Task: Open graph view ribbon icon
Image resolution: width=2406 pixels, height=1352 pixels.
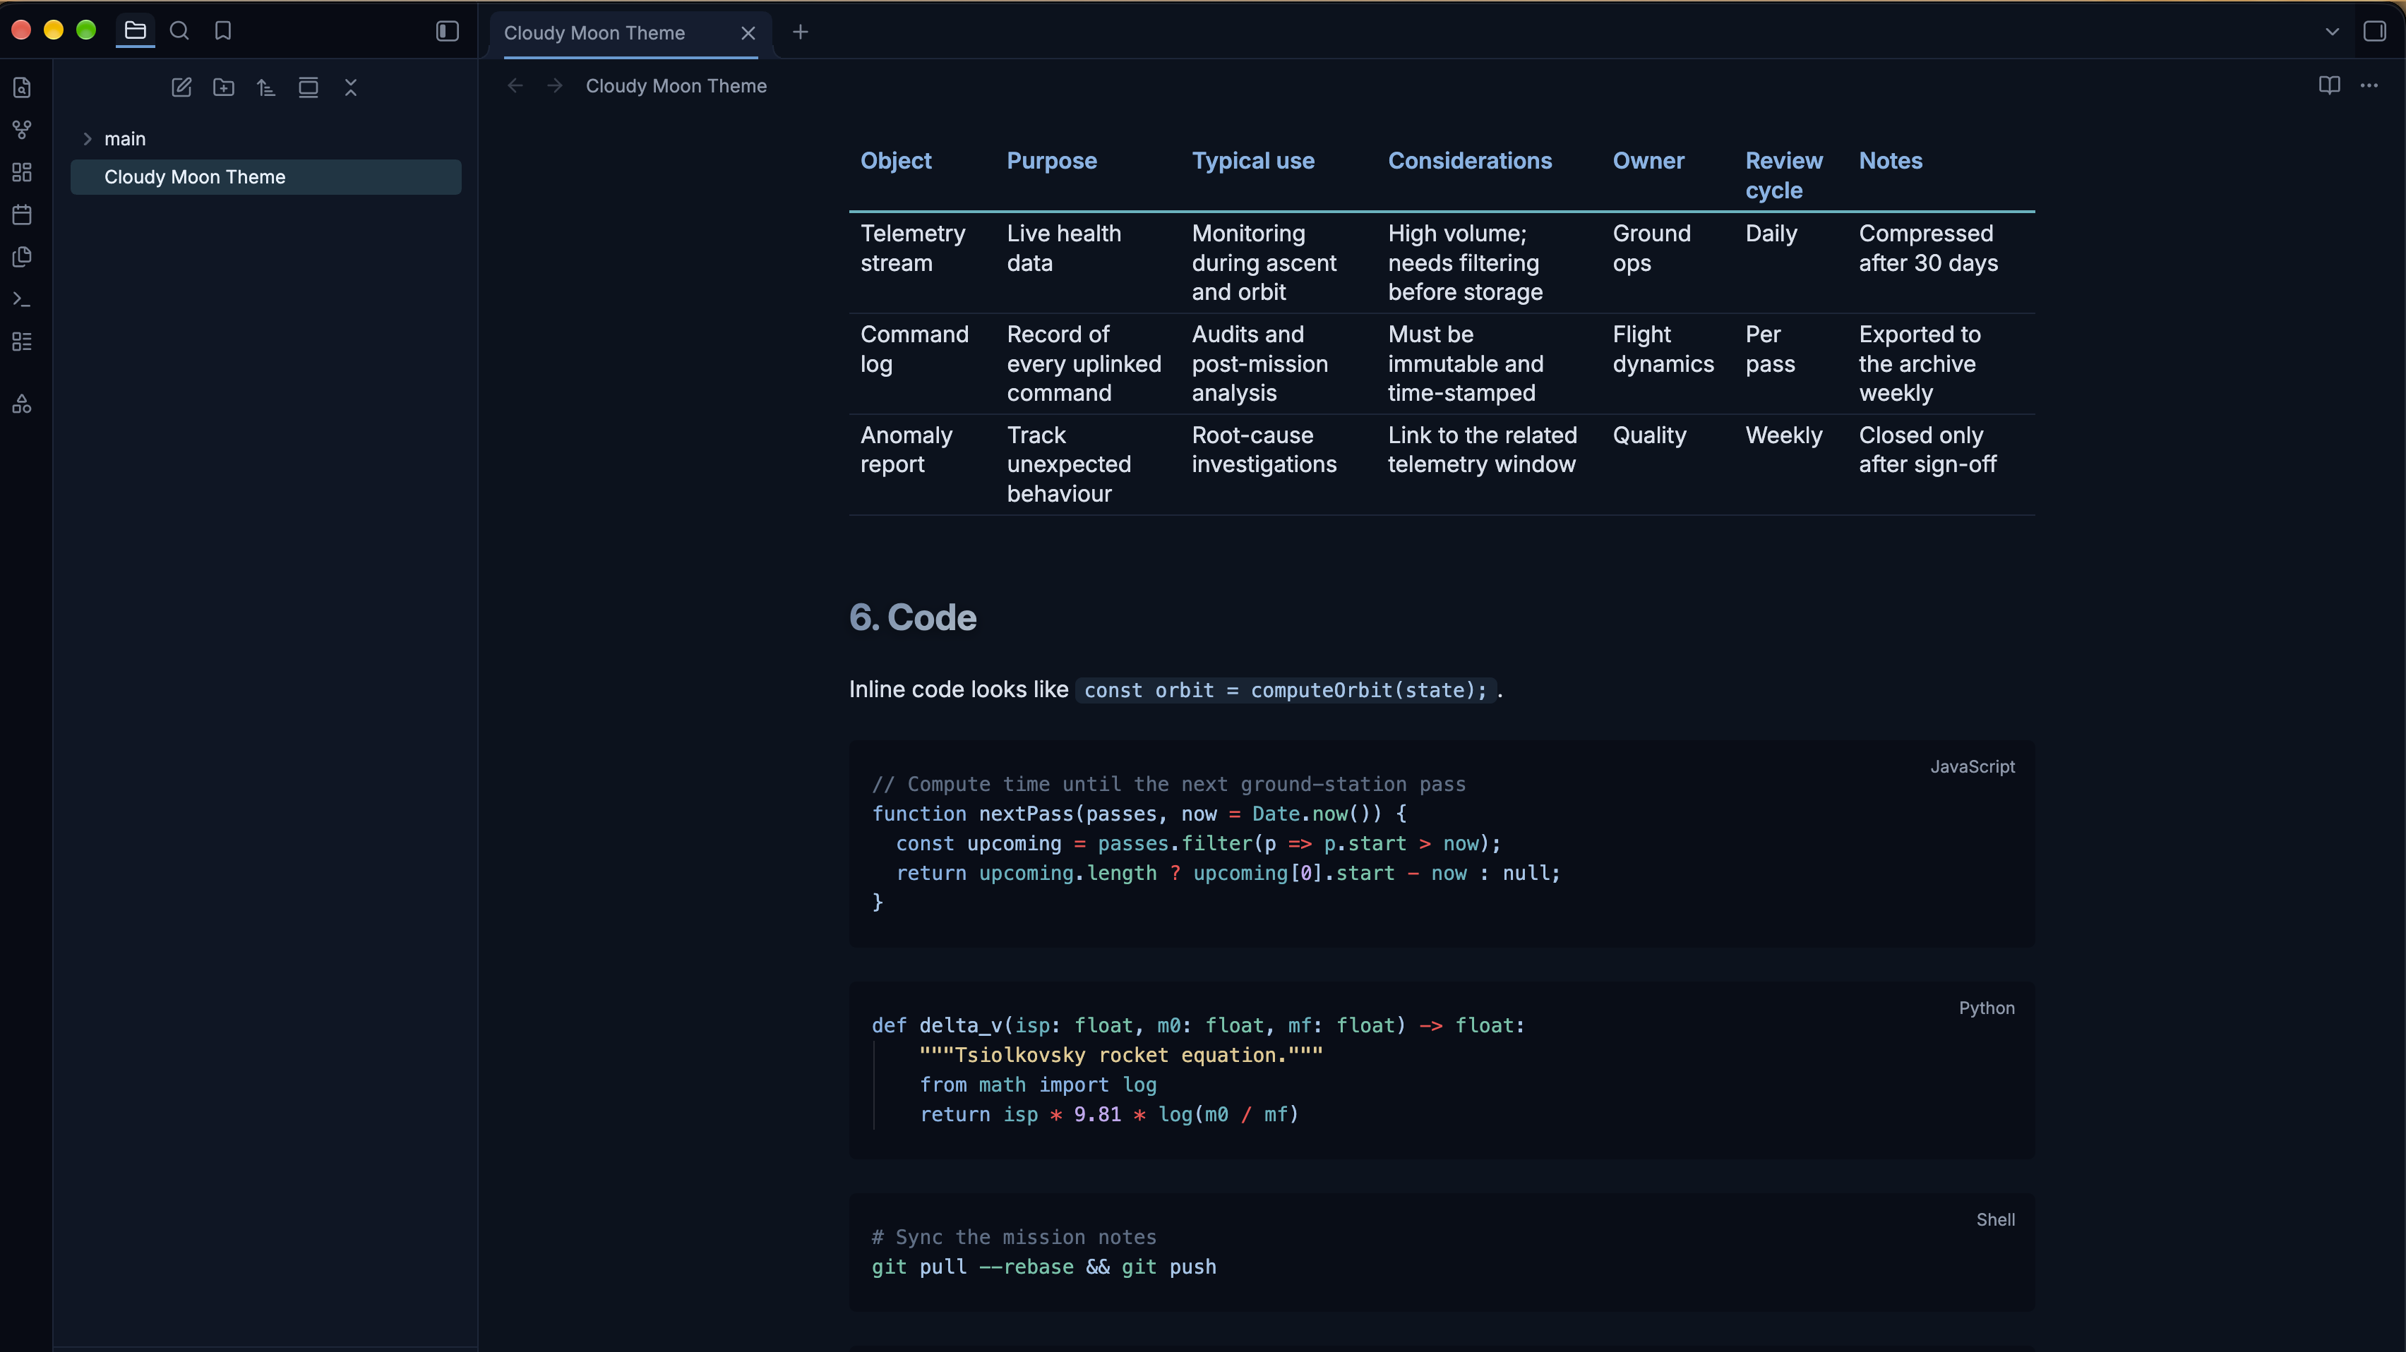Action: [x=23, y=130]
